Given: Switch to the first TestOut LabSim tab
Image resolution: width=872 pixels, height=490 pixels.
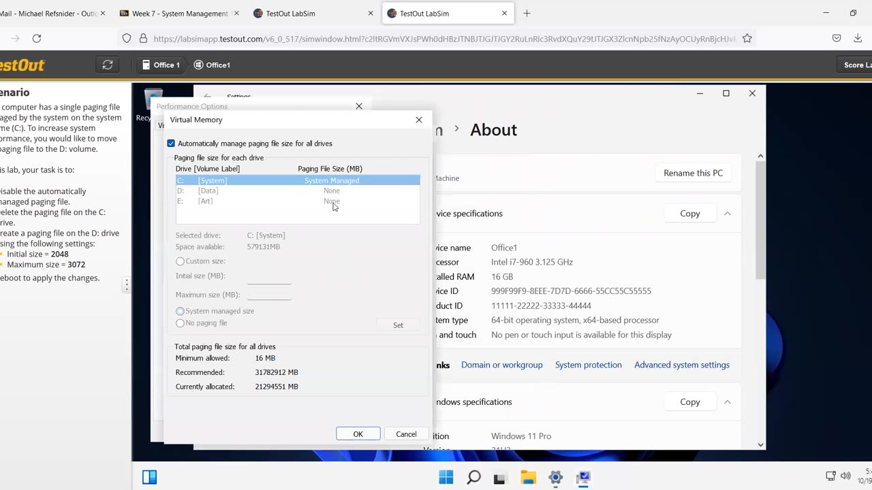Looking at the screenshot, I should 313,13.
